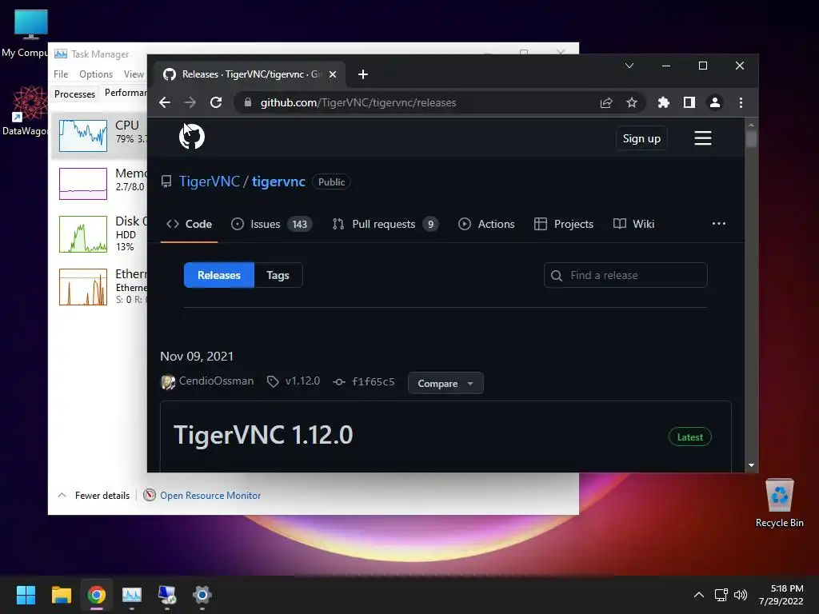This screenshot has height=614, width=819.
Task: Open Options menu in Task Manager
Action: (x=96, y=74)
